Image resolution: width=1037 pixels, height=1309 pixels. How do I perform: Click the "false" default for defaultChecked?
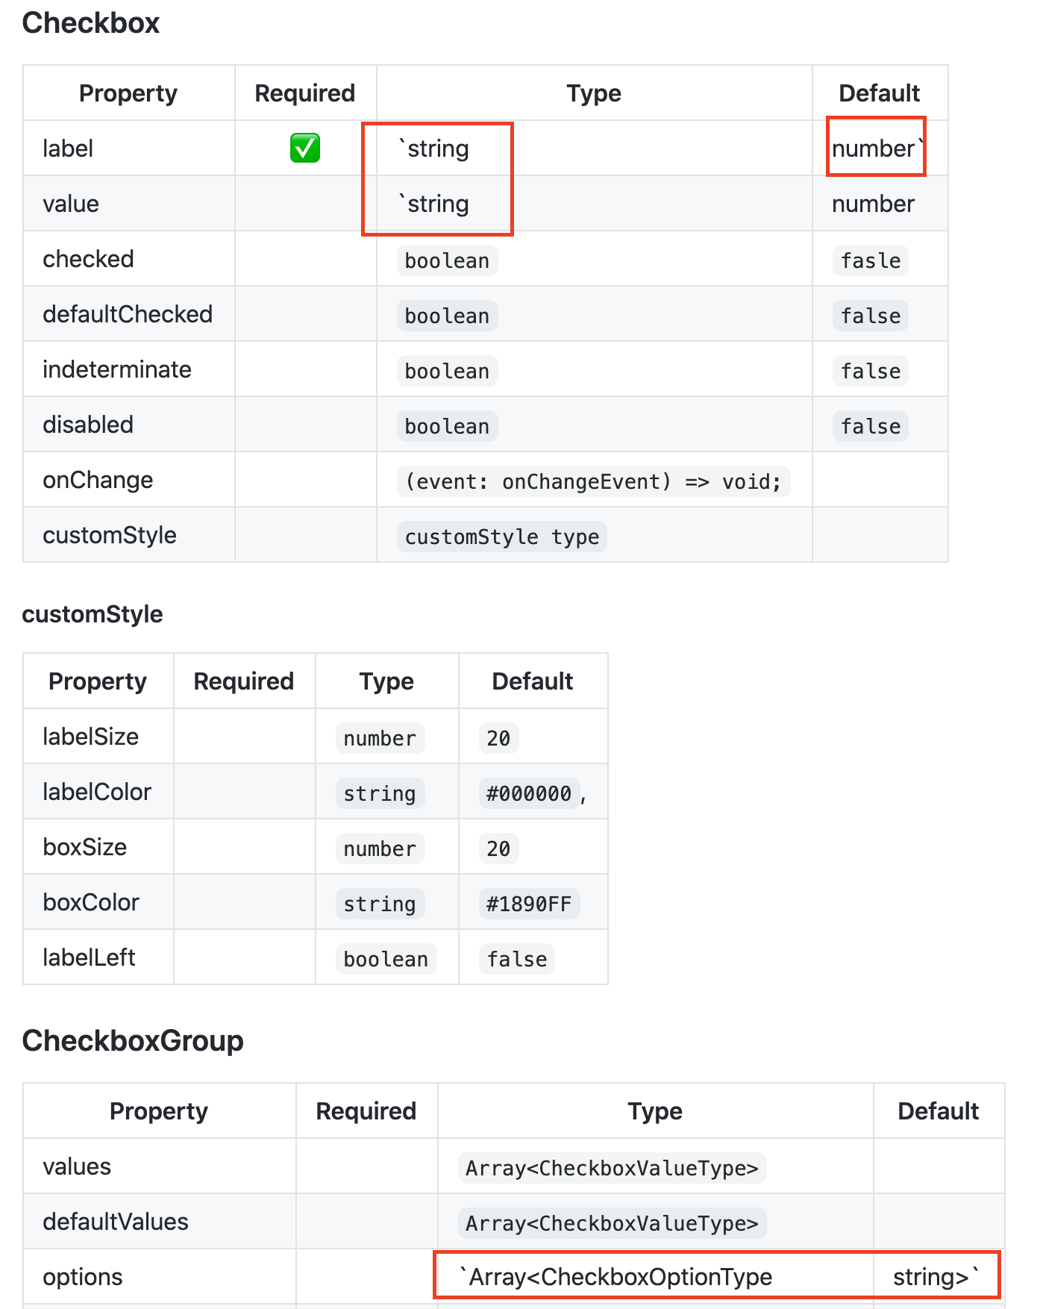[x=871, y=316]
